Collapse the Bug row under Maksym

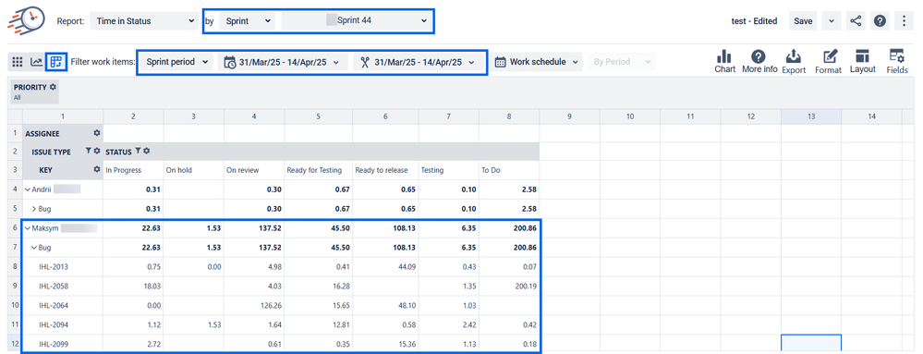coord(34,248)
